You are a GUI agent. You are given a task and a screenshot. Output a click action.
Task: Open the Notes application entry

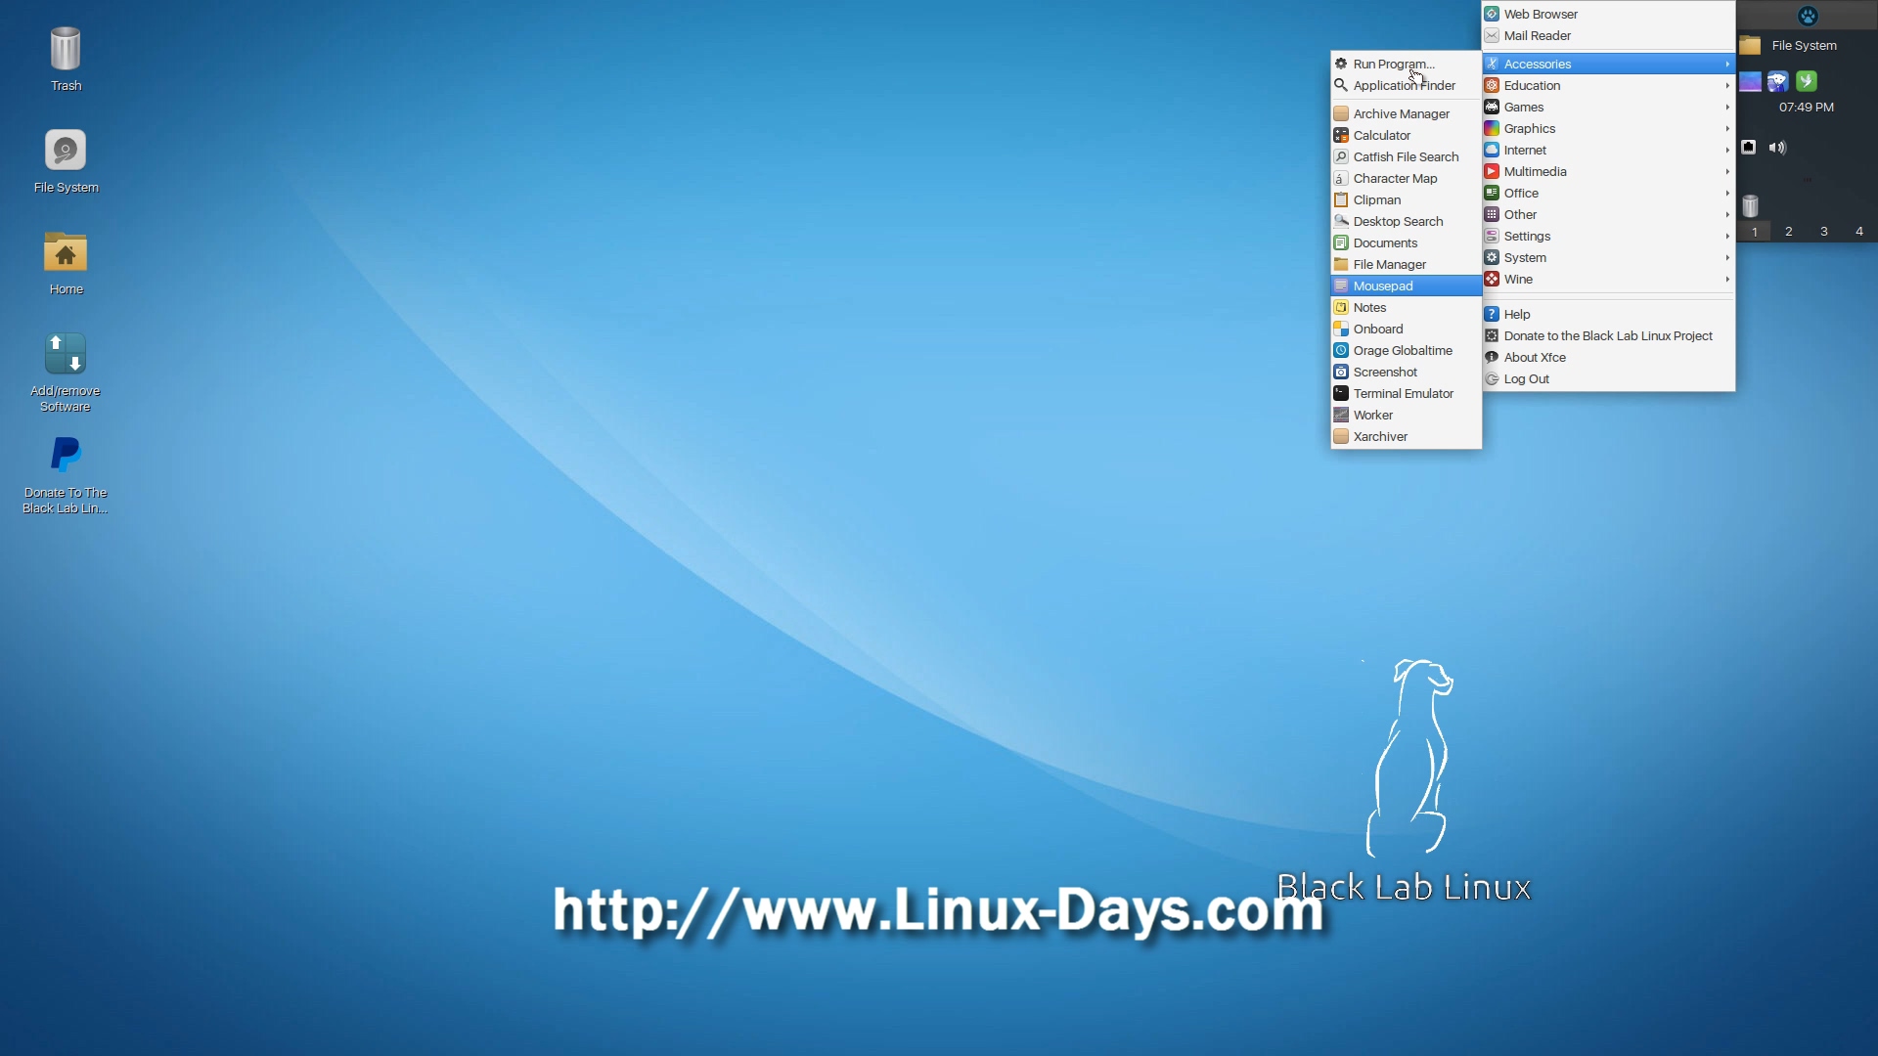[1407, 308]
